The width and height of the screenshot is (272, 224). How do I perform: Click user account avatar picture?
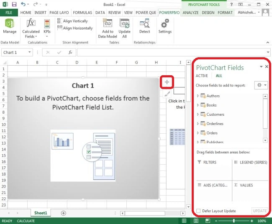click(x=265, y=13)
